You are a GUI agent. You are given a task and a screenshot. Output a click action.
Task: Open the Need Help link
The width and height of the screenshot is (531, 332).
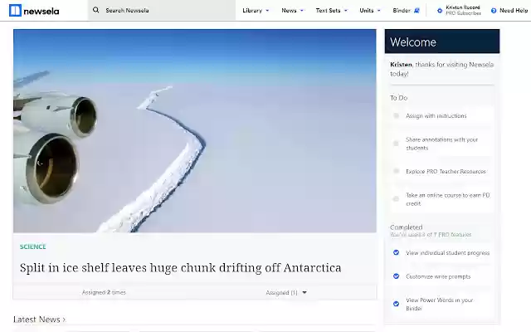pyautogui.click(x=514, y=11)
